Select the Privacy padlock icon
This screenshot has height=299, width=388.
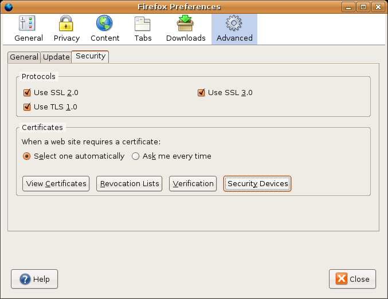click(x=66, y=24)
